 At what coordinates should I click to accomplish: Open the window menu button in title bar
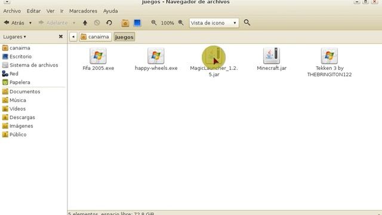coord(7,2)
